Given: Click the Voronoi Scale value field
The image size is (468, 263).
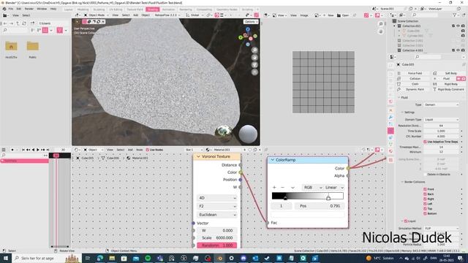Looking at the screenshot, I should [x=217, y=238].
